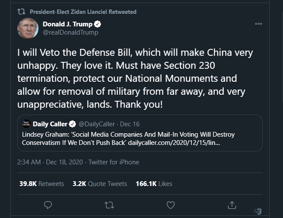The width and height of the screenshot is (283, 218).
Task: Like the tweet with the heart icon
Action: (x=171, y=204)
